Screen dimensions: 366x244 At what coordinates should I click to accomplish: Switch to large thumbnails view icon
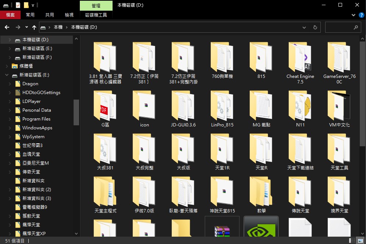click(x=360, y=240)
